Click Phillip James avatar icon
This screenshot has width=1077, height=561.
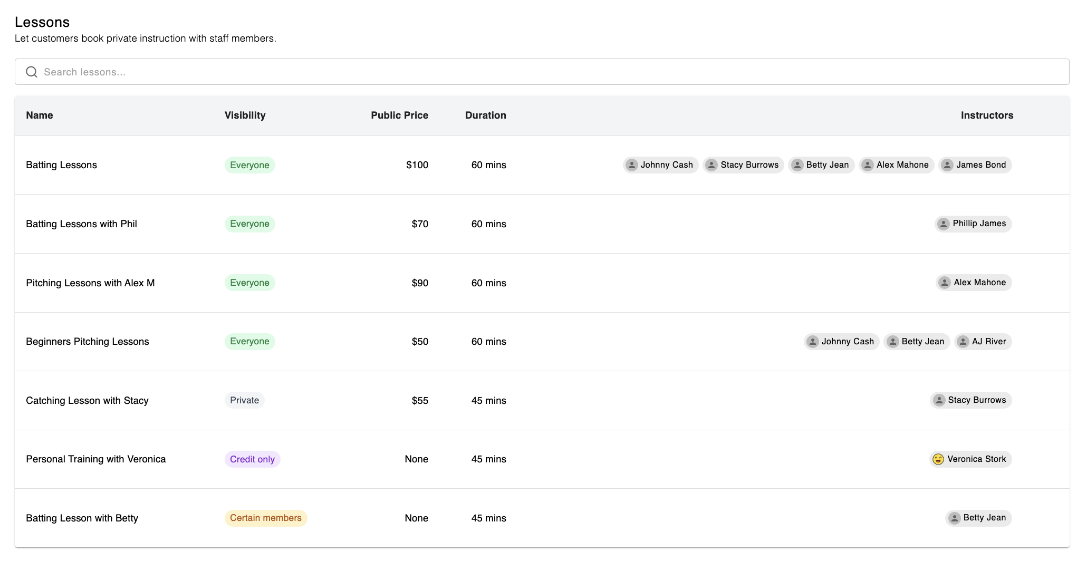(x=943, y=224)
